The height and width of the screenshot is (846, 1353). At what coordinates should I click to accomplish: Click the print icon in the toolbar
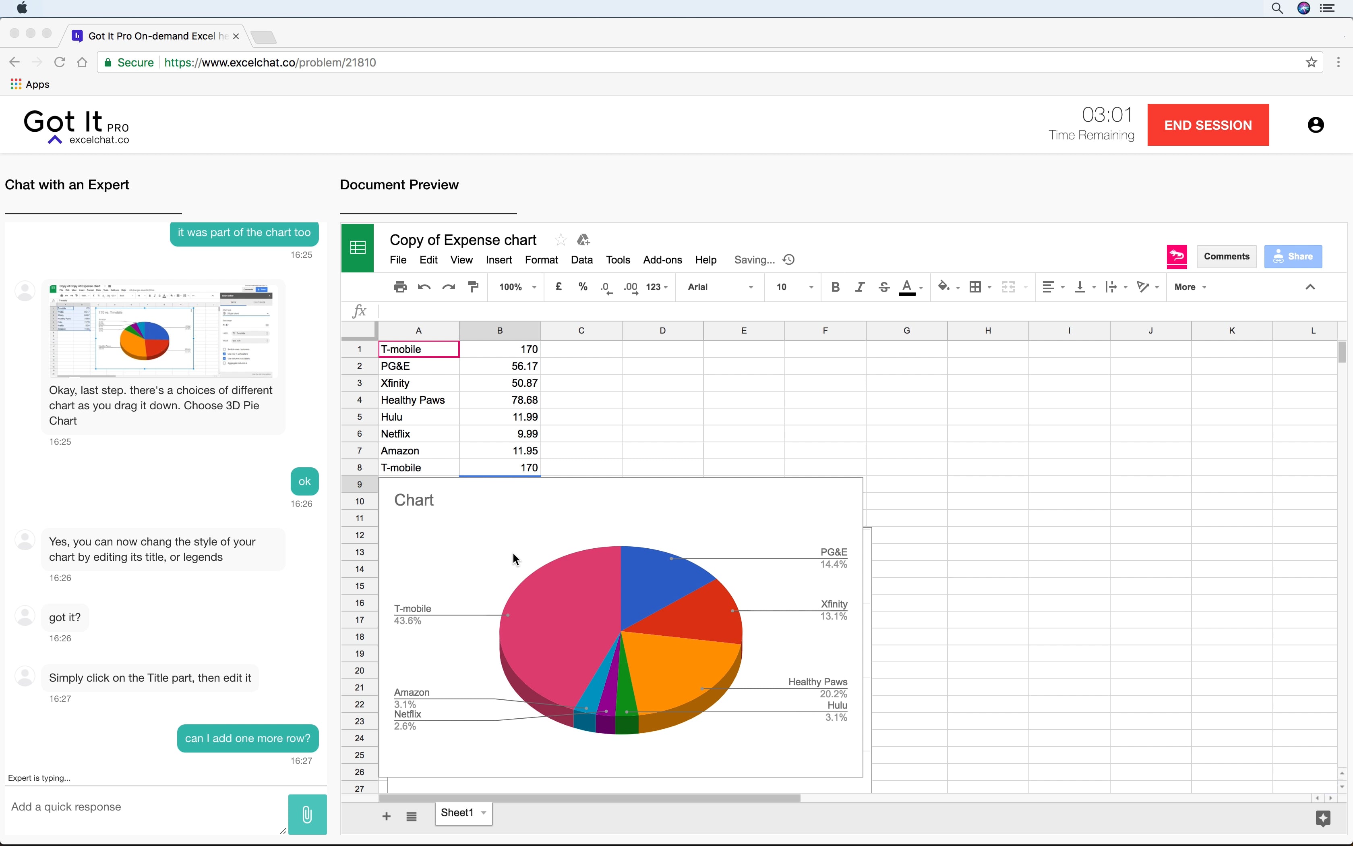click(x=400, y=287)
